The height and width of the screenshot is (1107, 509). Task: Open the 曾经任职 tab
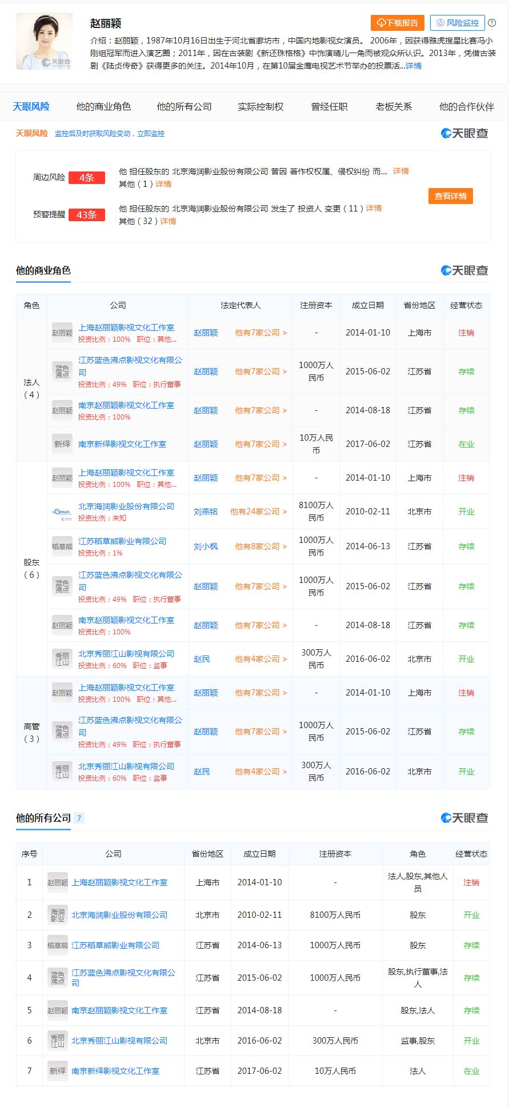[329, 106]
